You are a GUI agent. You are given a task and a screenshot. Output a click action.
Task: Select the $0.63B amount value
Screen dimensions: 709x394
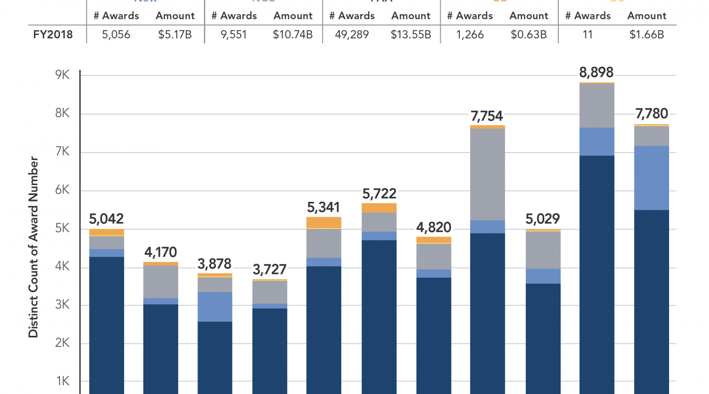pos(529,34)
